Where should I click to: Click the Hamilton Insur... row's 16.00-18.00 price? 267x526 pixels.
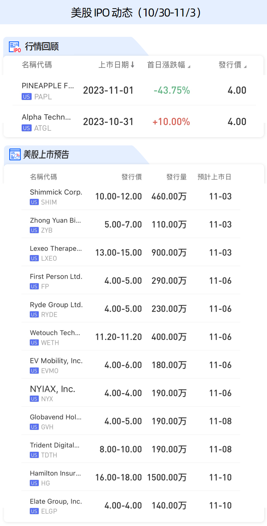tap(118, 477)
